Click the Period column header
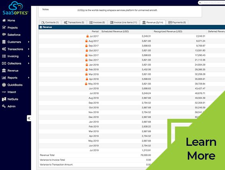 [x=95, y=32]
